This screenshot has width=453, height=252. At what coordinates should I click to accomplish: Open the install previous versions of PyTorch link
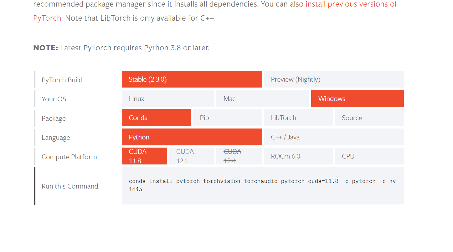351,4
